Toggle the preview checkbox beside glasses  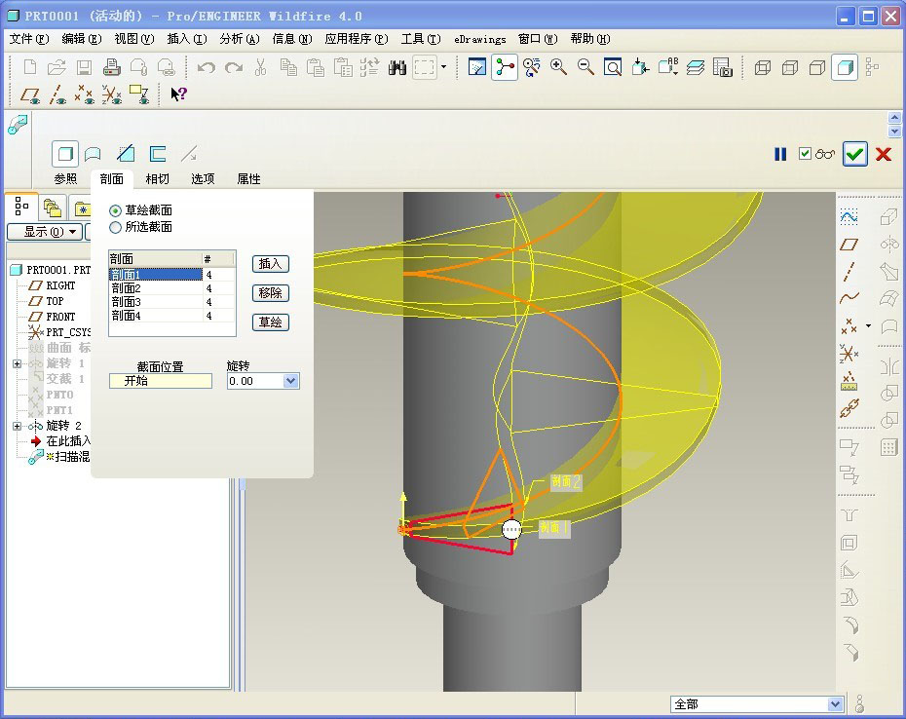click(x=805, y=154)
